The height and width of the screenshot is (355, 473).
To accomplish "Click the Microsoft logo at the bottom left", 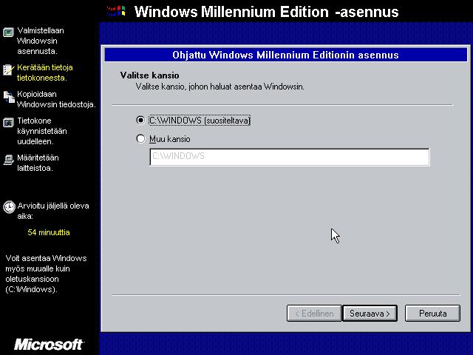I will [49, 344].
